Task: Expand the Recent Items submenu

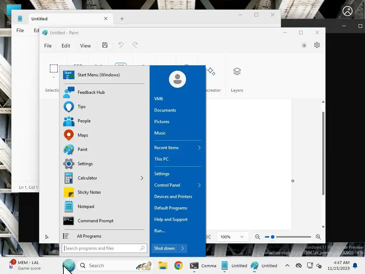Action: 199,148
